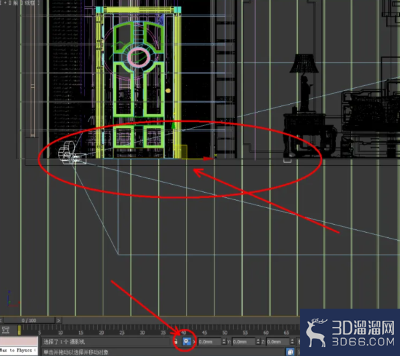Toggle absolute/offset transform type-in mode

coord(187,341)
